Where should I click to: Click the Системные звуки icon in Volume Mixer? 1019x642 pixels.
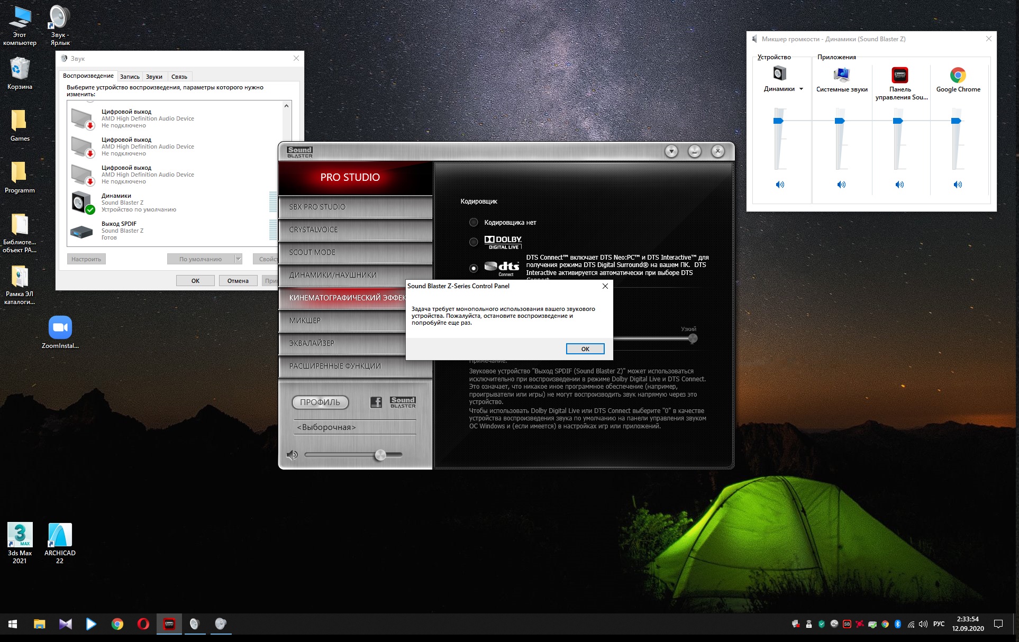click(x=841, y=74)
